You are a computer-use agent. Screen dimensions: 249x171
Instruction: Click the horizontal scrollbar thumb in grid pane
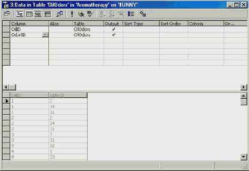[12, 87]
